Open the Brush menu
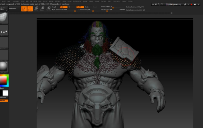 point(4,1)
